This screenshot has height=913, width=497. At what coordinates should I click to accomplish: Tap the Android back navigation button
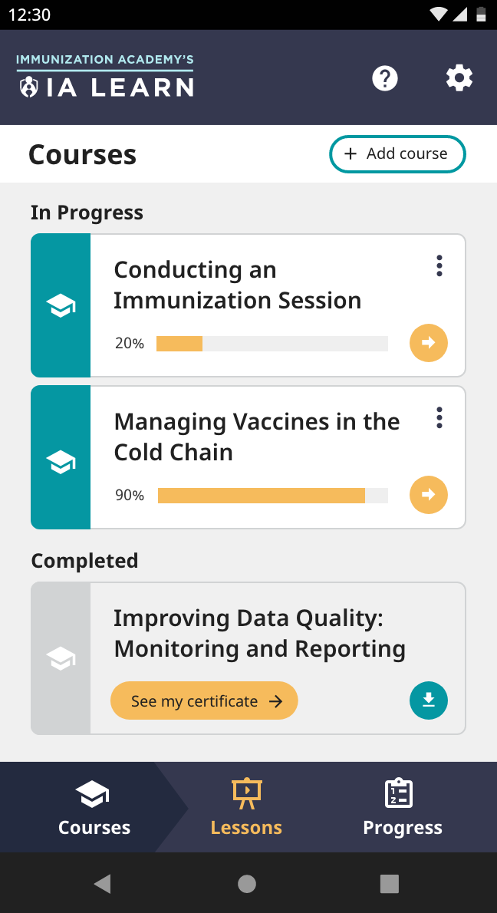(x=102, y=884)
